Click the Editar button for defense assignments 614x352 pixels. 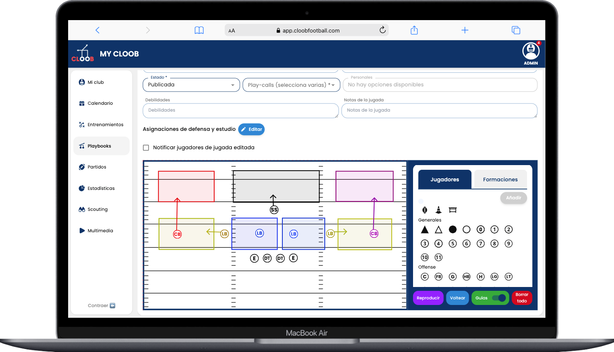click(252, 129)
